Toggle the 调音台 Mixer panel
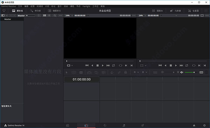This screenshot has width=210, height=128. coord(157,11)
